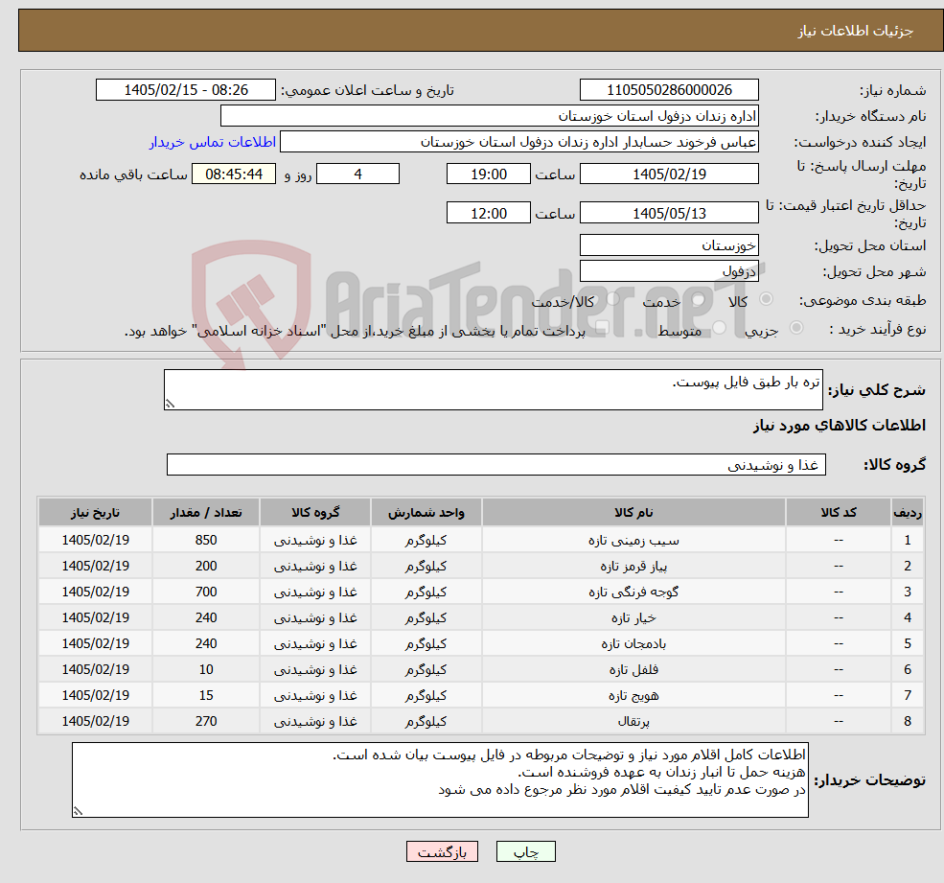The width and height of the screenshot is (944, 883).
Task: Select the فلفل تازه row name
Action: coord(633,670)
